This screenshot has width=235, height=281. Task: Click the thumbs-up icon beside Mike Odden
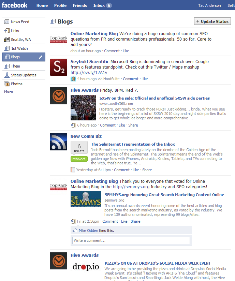coord(75,230)
